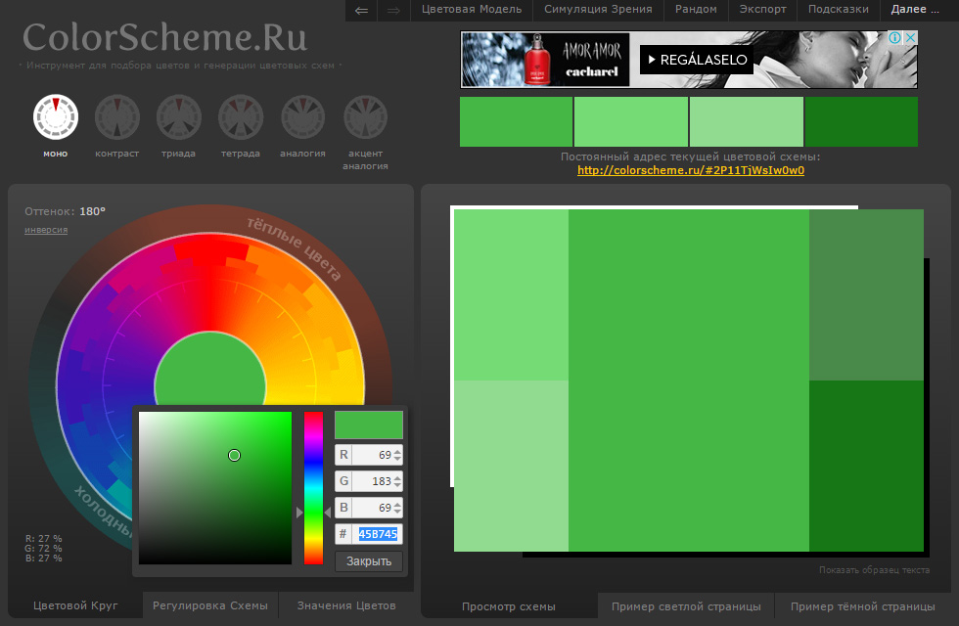The height and width of the screenshot is (626, 959).
Task: Expand the Далее menu
Action: [919, 10]
